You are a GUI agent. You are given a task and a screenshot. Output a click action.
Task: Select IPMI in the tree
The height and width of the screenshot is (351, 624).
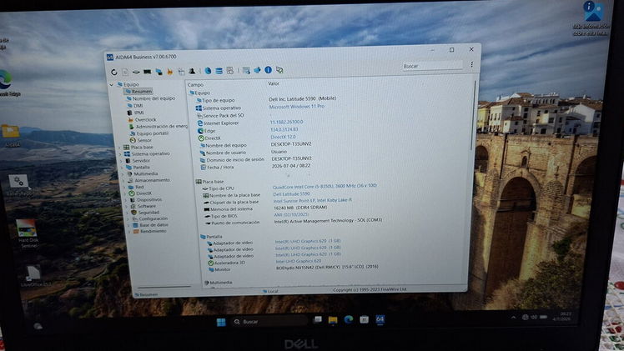[136, 113]
